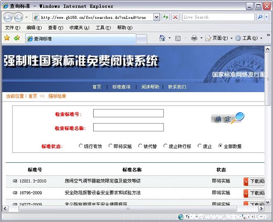This screenshot has width=273, height=222.
Task: Click horizontal scrollbar right arrow
Action: click(261, 208)
